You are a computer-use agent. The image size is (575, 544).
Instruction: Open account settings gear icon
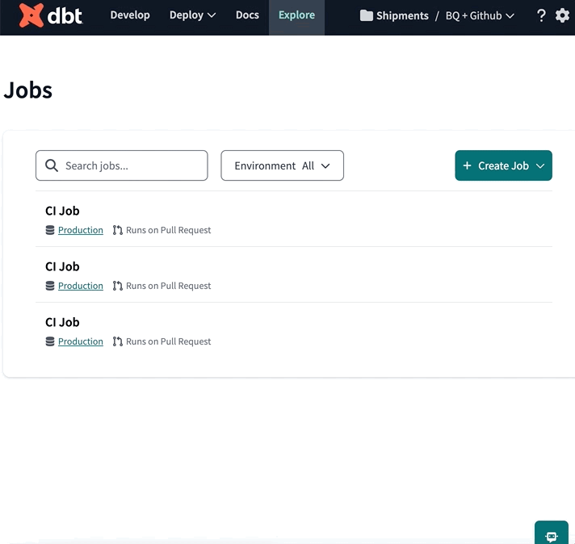click(x=562, y=15)
